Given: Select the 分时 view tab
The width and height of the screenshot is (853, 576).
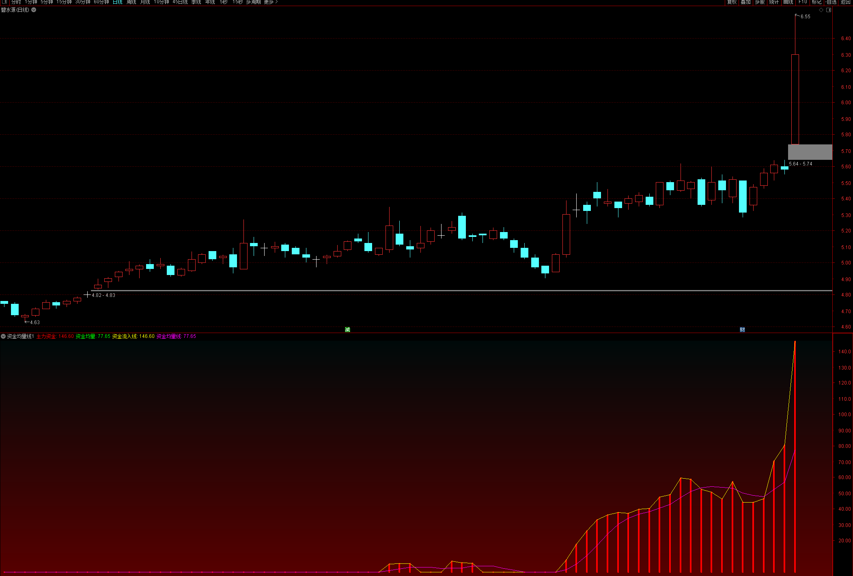Looking at the screenshot, I should pyautogui.click(x=16, y=2).
